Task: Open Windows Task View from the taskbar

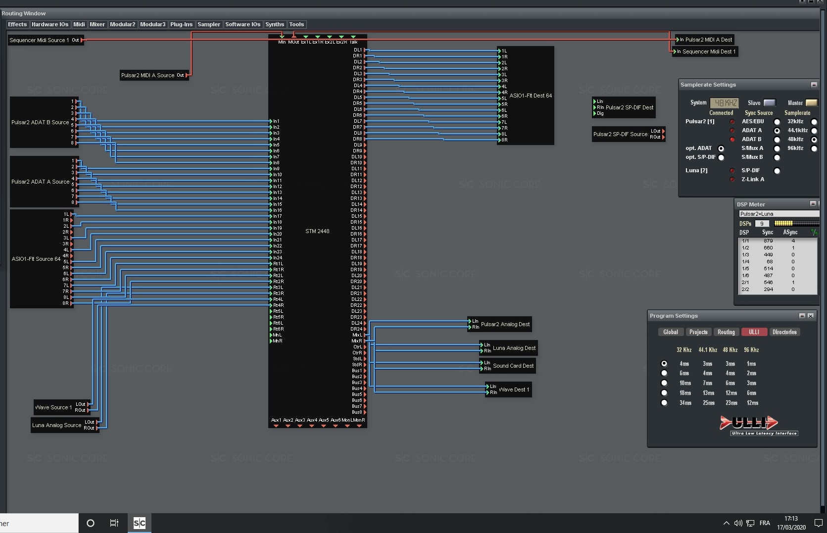Action: point(114,523)
